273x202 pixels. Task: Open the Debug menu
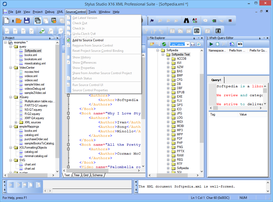coord(50,12)
